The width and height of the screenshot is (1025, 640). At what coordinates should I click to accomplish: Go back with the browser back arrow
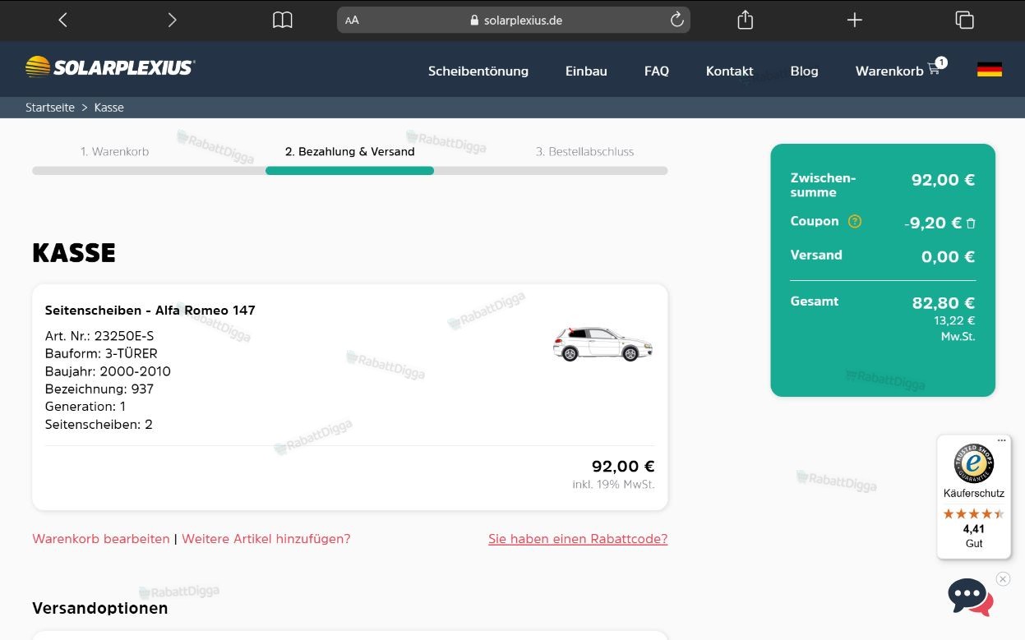[x=62, y=20]
